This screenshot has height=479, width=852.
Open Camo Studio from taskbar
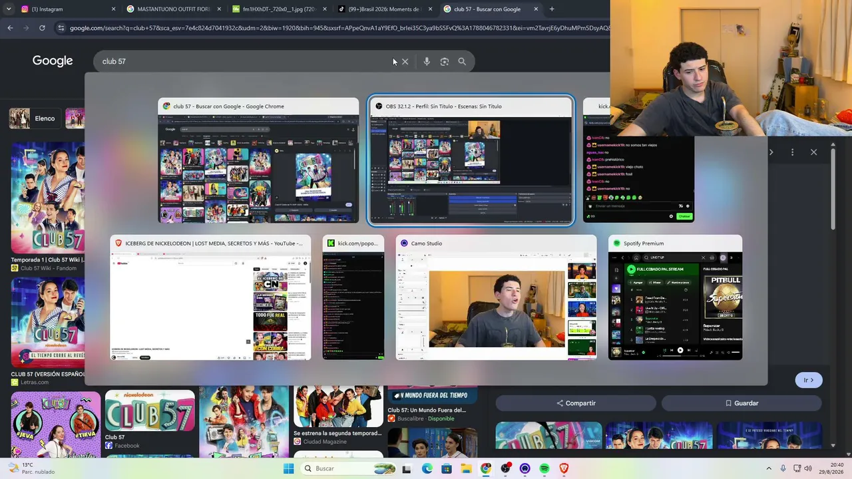pyautogui.click(x=525, y=468)
